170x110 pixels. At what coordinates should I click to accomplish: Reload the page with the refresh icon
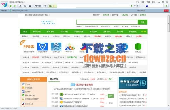(x=25, y=6)
